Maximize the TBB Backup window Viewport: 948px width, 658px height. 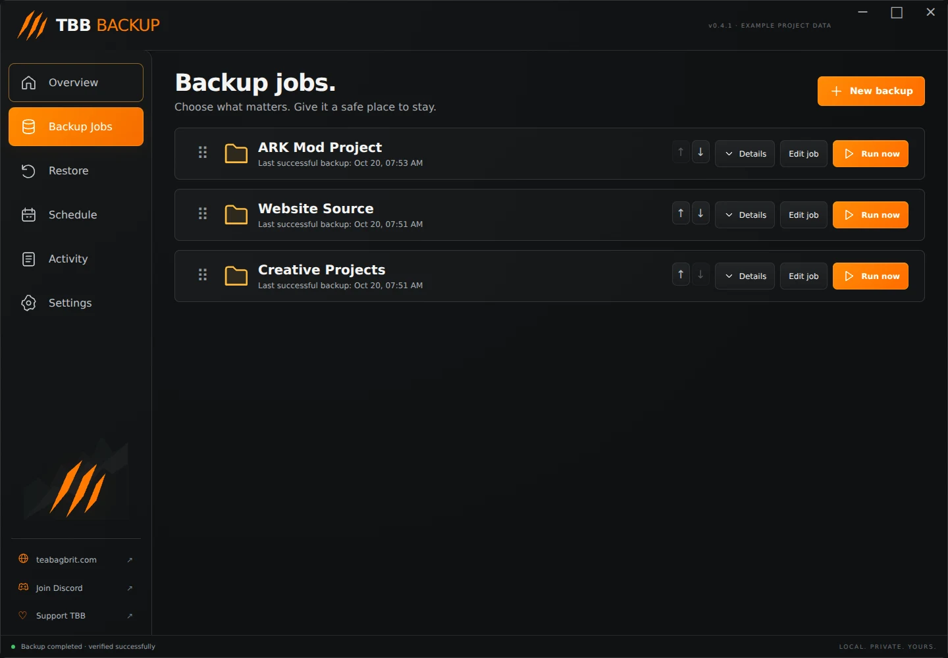[897, 13]
